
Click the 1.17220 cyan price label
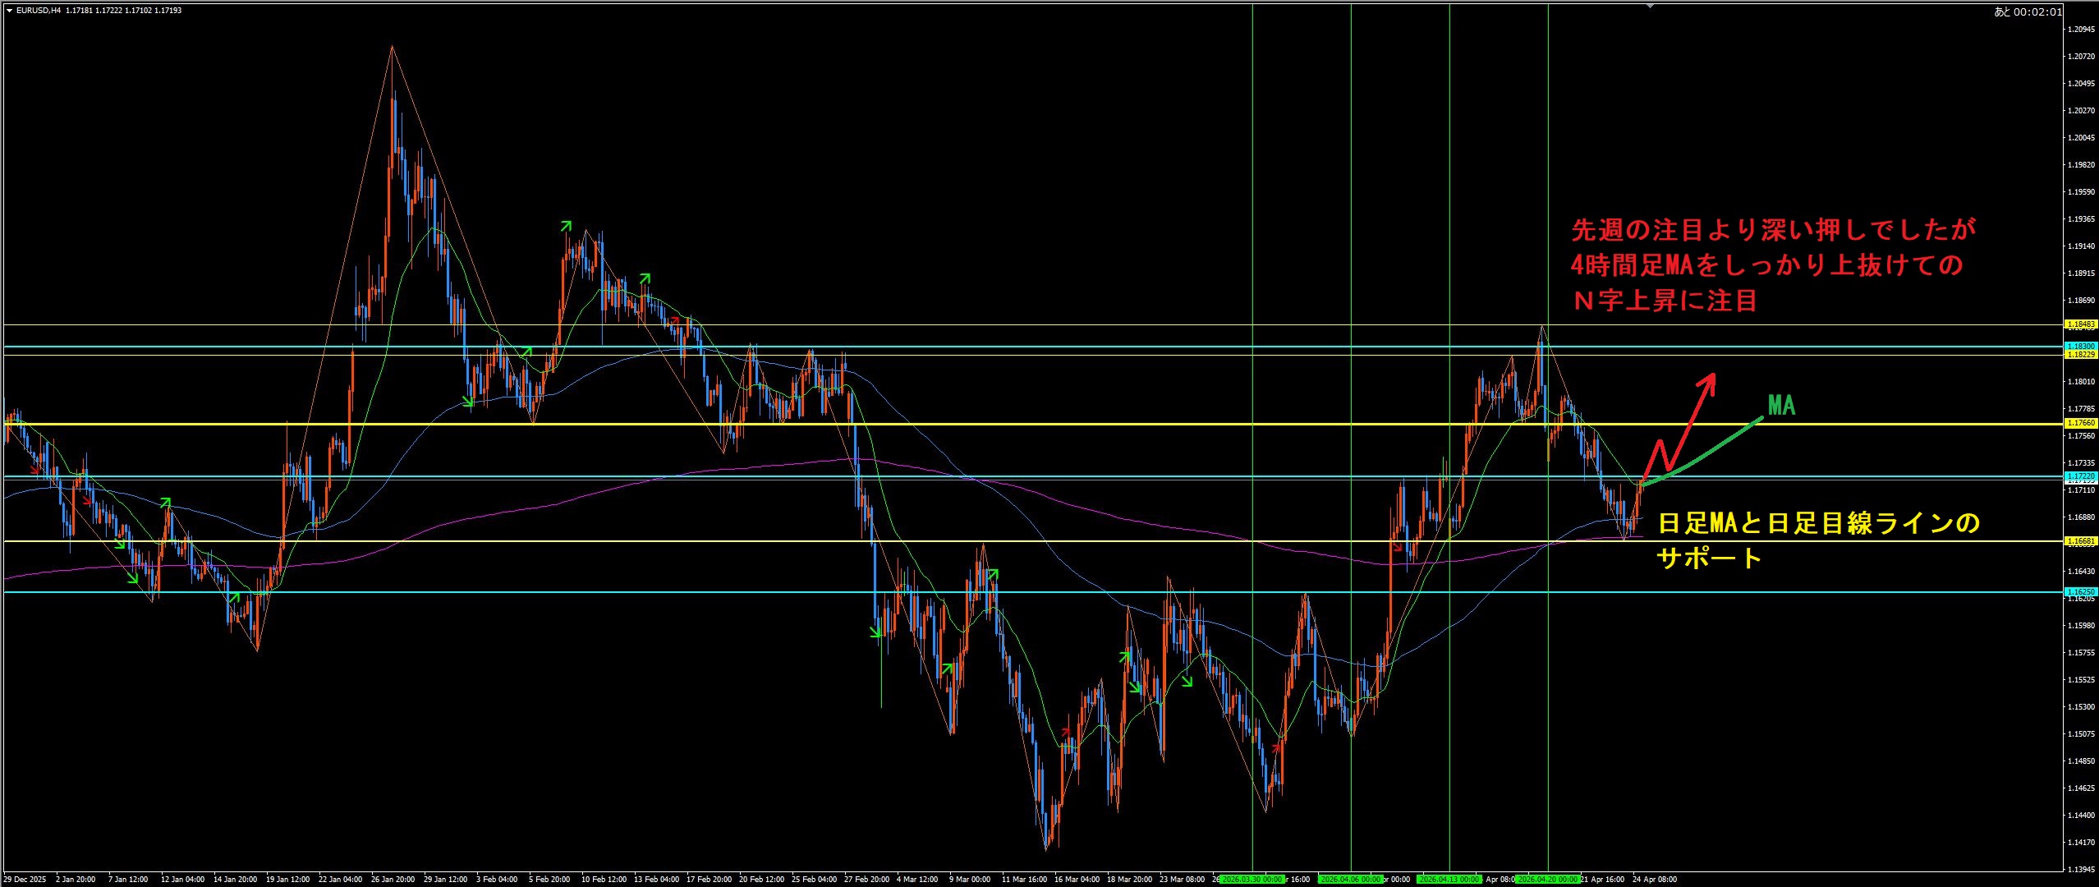pyautogui.click(x=2081, y=476)
